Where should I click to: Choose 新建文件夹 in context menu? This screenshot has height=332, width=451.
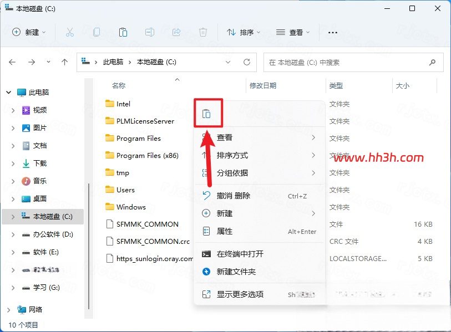point(260,272)
